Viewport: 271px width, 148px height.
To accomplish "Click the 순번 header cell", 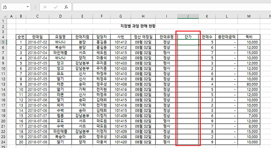I will [x=21, y=37].
